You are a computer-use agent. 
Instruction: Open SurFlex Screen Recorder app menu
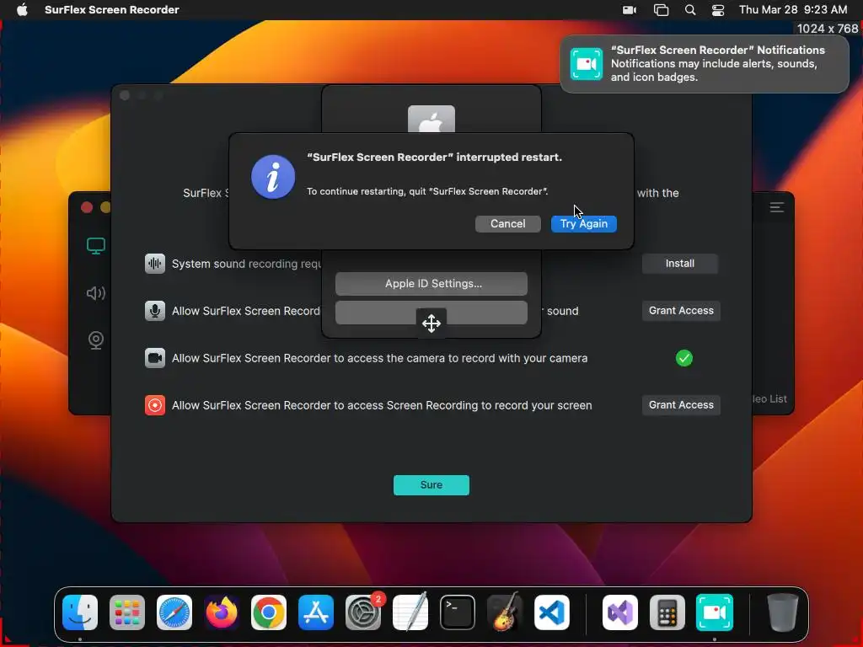pyautogui.click(x=112, y=10)
